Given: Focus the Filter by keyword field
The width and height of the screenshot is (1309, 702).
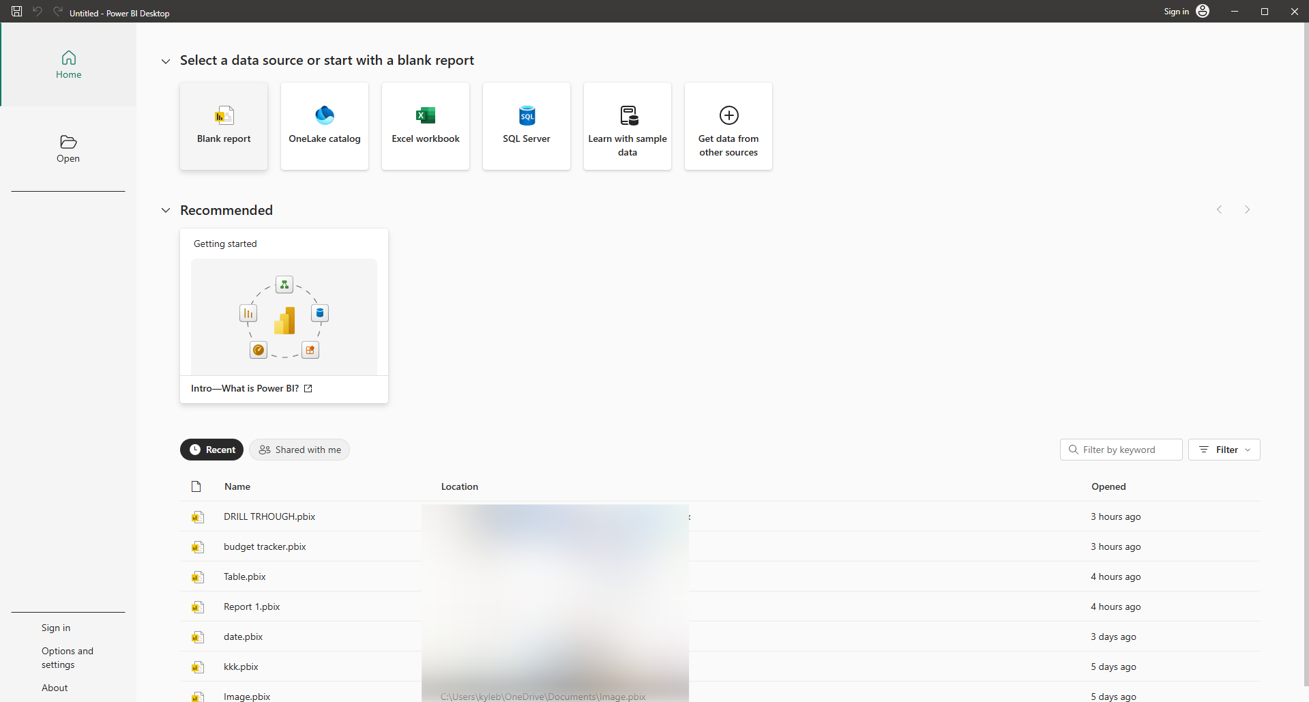Looking at the screenshot, I should (1121, 450).
